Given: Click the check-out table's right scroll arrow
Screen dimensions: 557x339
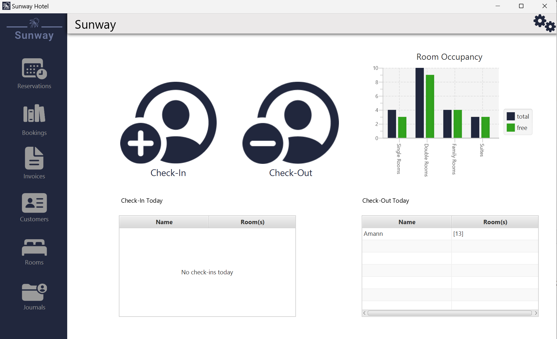Looking at the screenshot, I should 536,313.
